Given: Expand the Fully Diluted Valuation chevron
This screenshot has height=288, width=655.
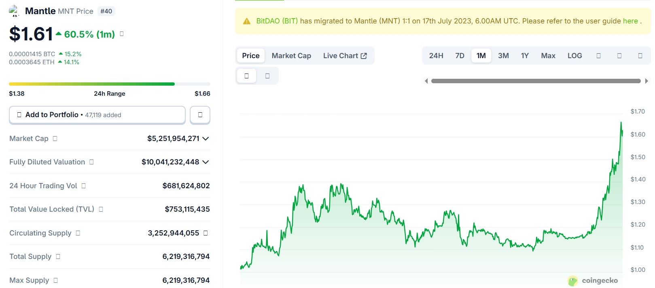Looking at the screenshot, I should 206,162.
